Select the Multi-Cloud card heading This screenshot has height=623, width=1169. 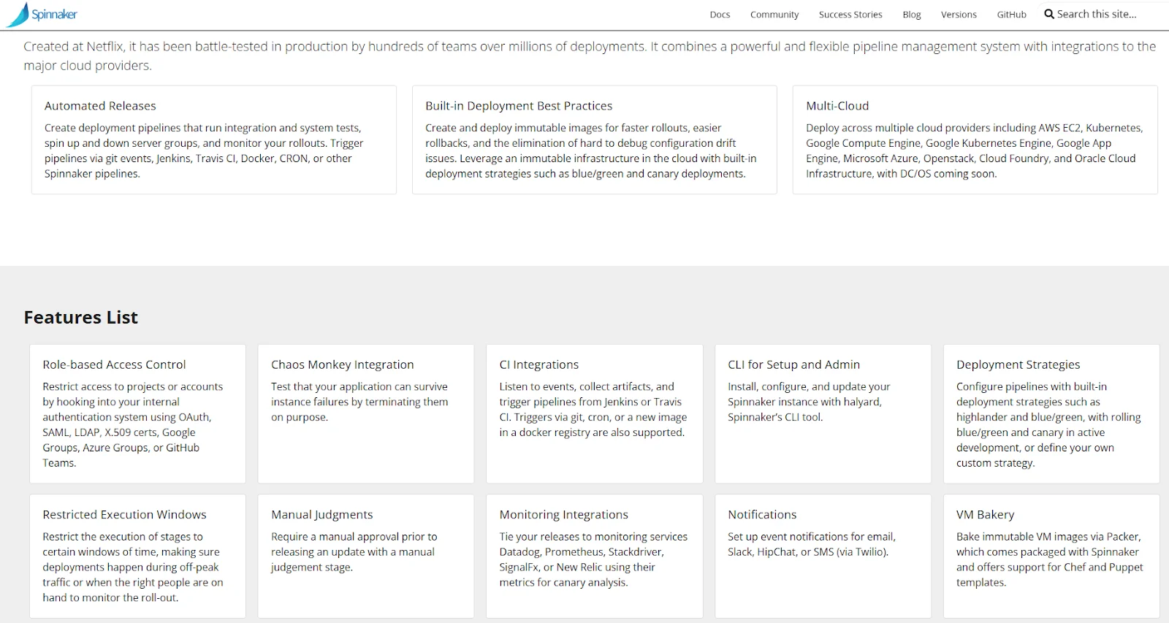tap(837, 106)
